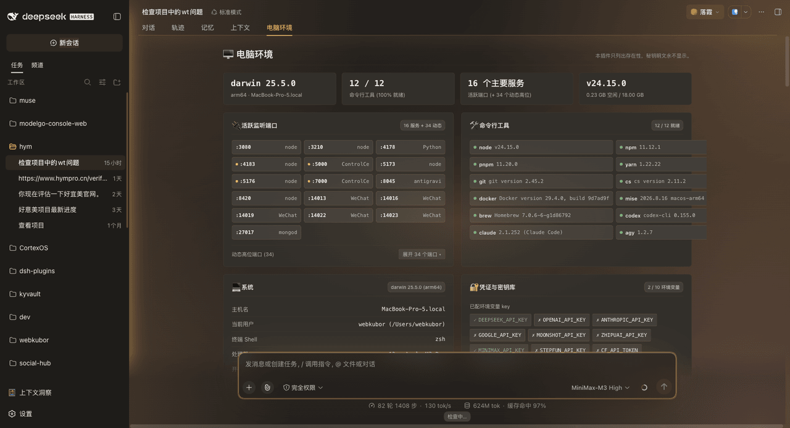
Task: Start a new session with 新会话
Action: tap(64, 43)
